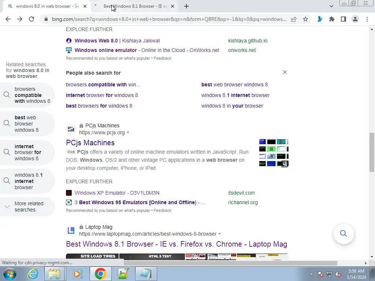Image resolution: width=375 pixels, height=281 pixels.
Task: Open Windows Web 8.0 Kishlaya Jaiswal link
Action: (x=117, y=41)
